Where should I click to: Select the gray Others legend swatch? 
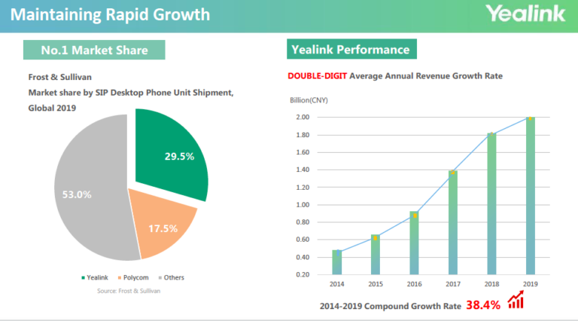click(160, 278)
